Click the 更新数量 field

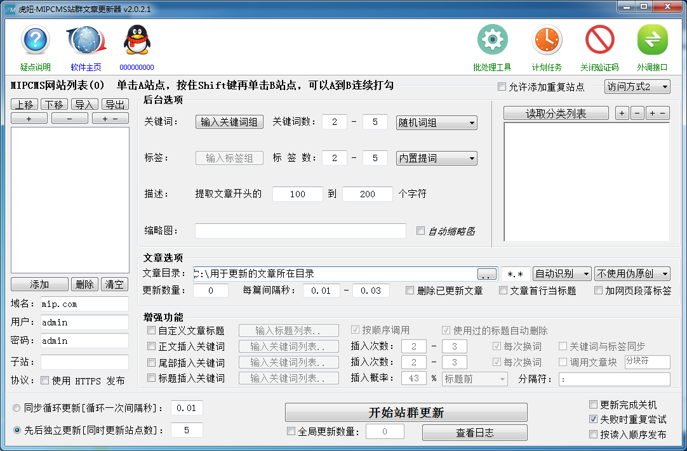click(x=211, y=291)
